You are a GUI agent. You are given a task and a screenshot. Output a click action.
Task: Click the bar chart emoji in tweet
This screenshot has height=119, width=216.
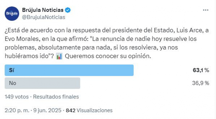59,56
